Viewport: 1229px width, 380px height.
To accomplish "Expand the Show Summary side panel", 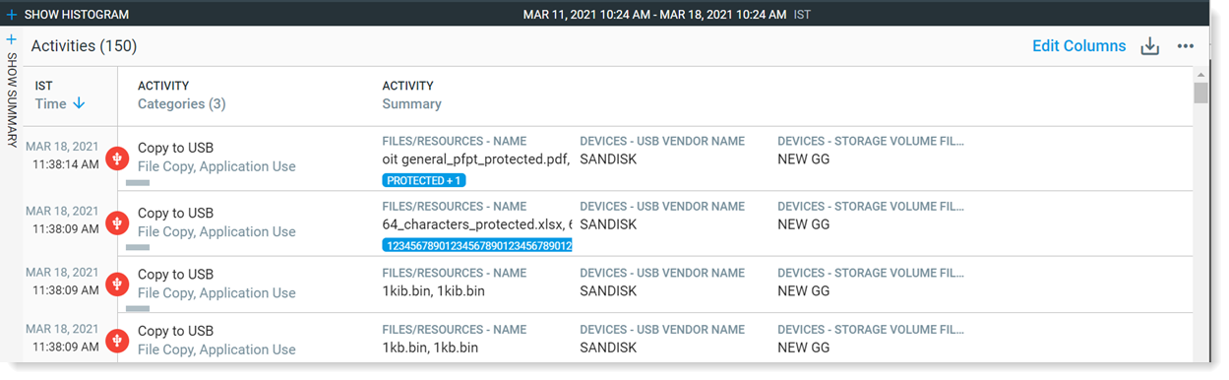I will [12, 91].
